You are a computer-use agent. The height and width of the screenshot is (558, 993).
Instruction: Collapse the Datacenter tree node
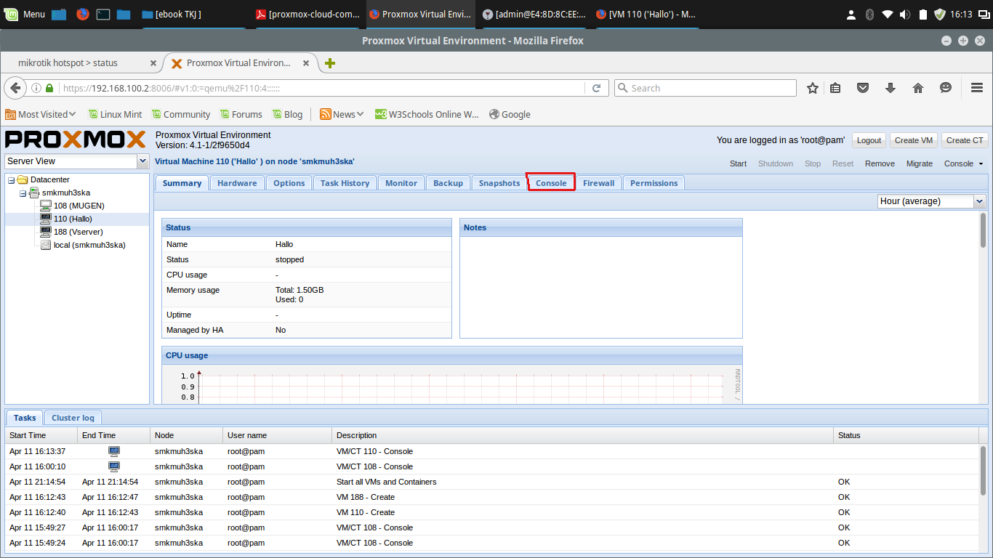(x=11, y=179)
